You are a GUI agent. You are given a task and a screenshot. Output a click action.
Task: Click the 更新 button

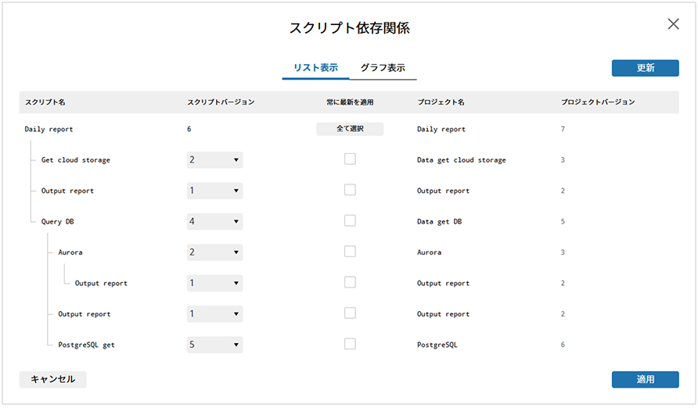pyautogui.click(x=645, y=68)
